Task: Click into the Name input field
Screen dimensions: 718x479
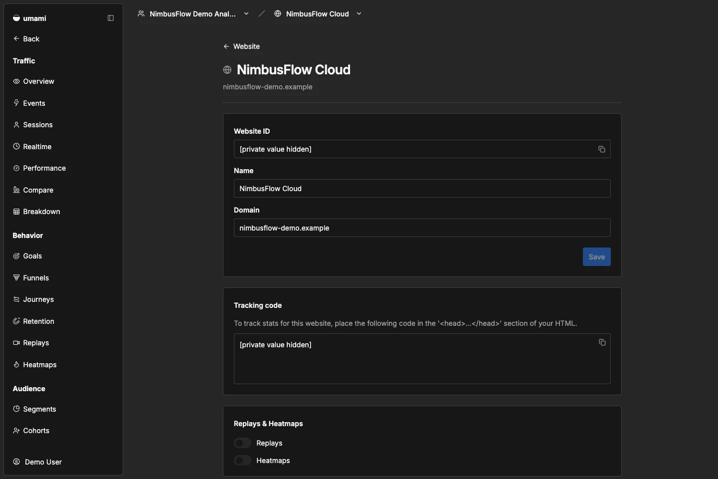Action: [x=422, y=189]
